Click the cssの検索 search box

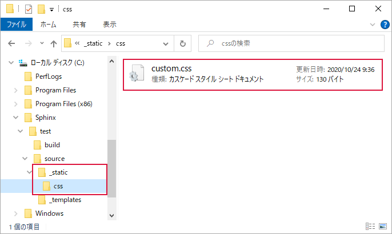pos(291,43)
